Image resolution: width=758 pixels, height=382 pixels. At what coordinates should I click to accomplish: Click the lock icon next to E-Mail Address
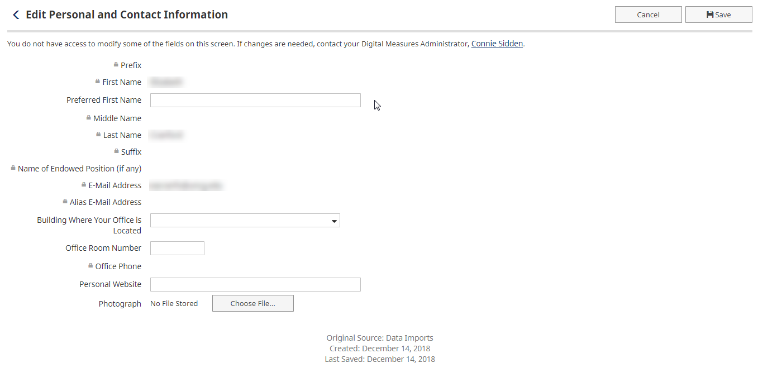(x=84, y=185)
